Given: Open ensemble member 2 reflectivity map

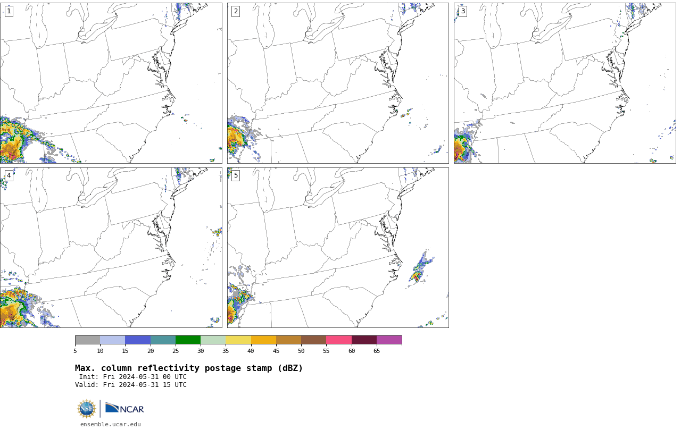Looking at the screenshot, I should tap(338, 83).
